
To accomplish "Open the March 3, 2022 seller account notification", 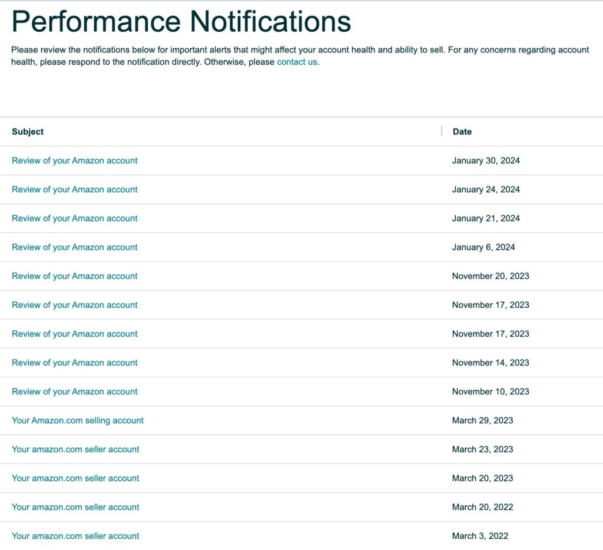I will point(75,536).
